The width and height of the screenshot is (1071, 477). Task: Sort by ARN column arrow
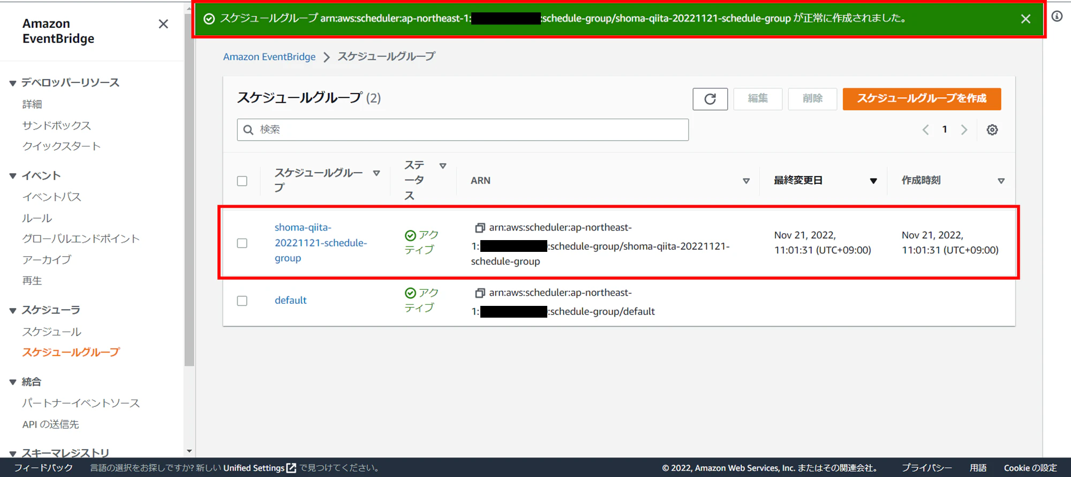point(746,181)
